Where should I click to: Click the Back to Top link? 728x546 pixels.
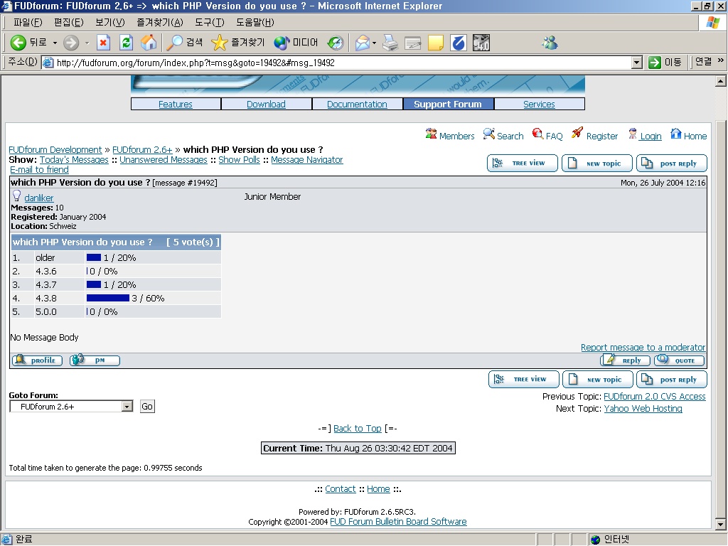click(x=358, y=429)
